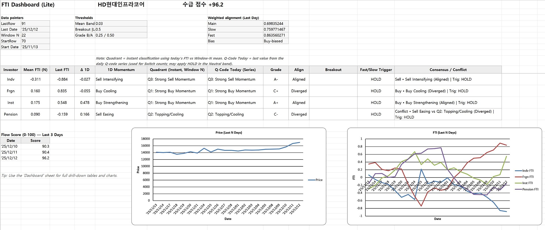545x230 pixels.
Task: Click the Start Date cell '25/11/13
Action: pyautogui.click(x=35, y=47)
